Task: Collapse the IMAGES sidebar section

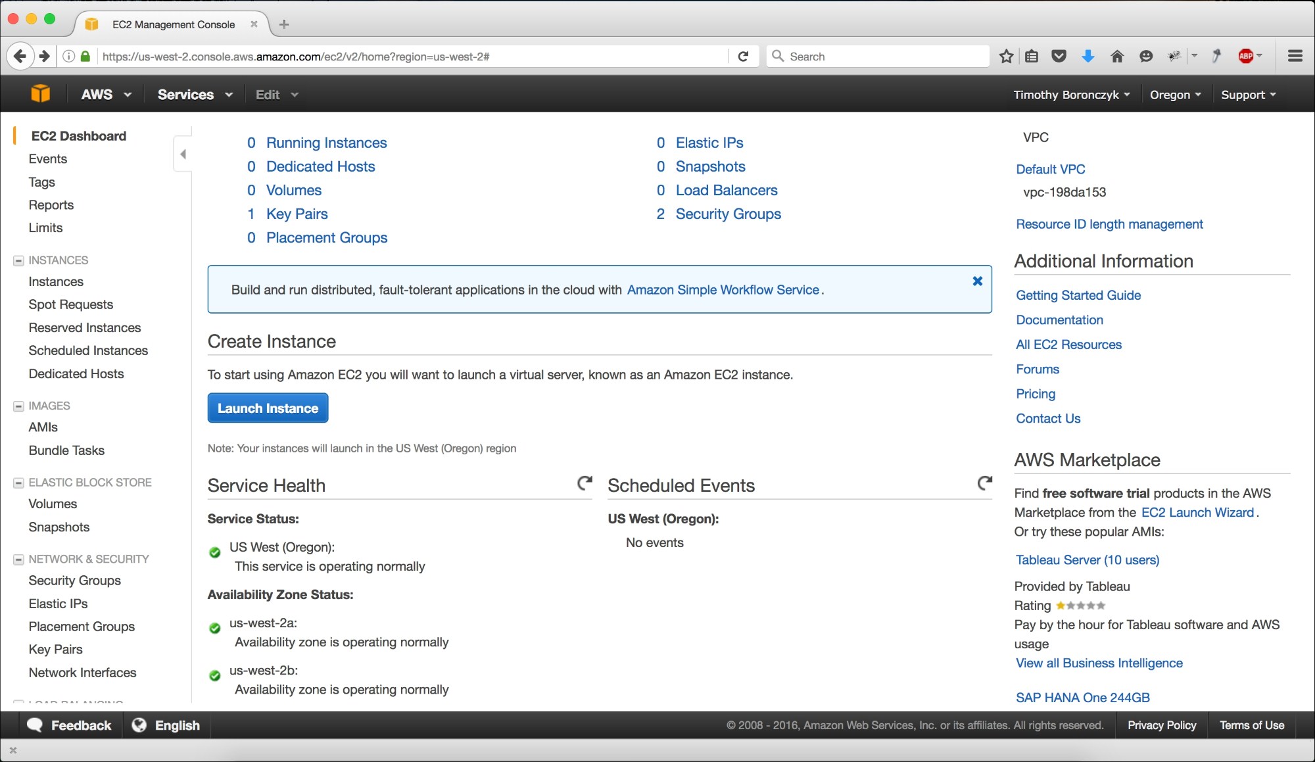Action: click(19, 406)
